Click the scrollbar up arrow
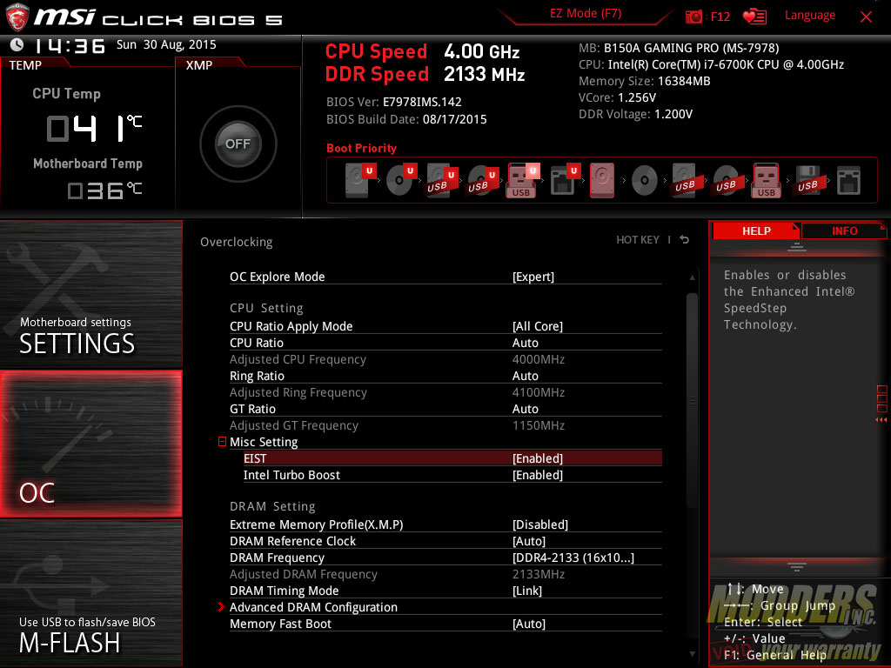891x668 pixels. [x=692, y=277]
